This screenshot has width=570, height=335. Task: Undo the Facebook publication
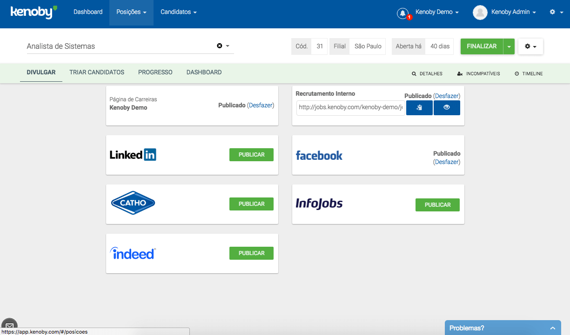point(447,162)
